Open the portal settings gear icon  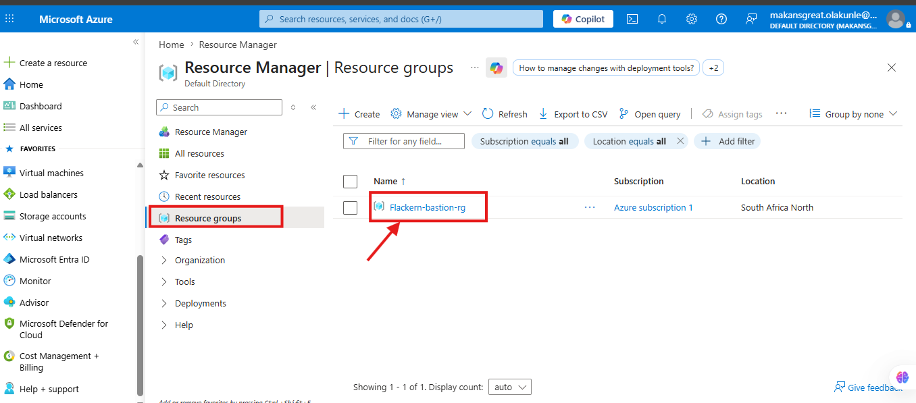(x=692, y=19)
